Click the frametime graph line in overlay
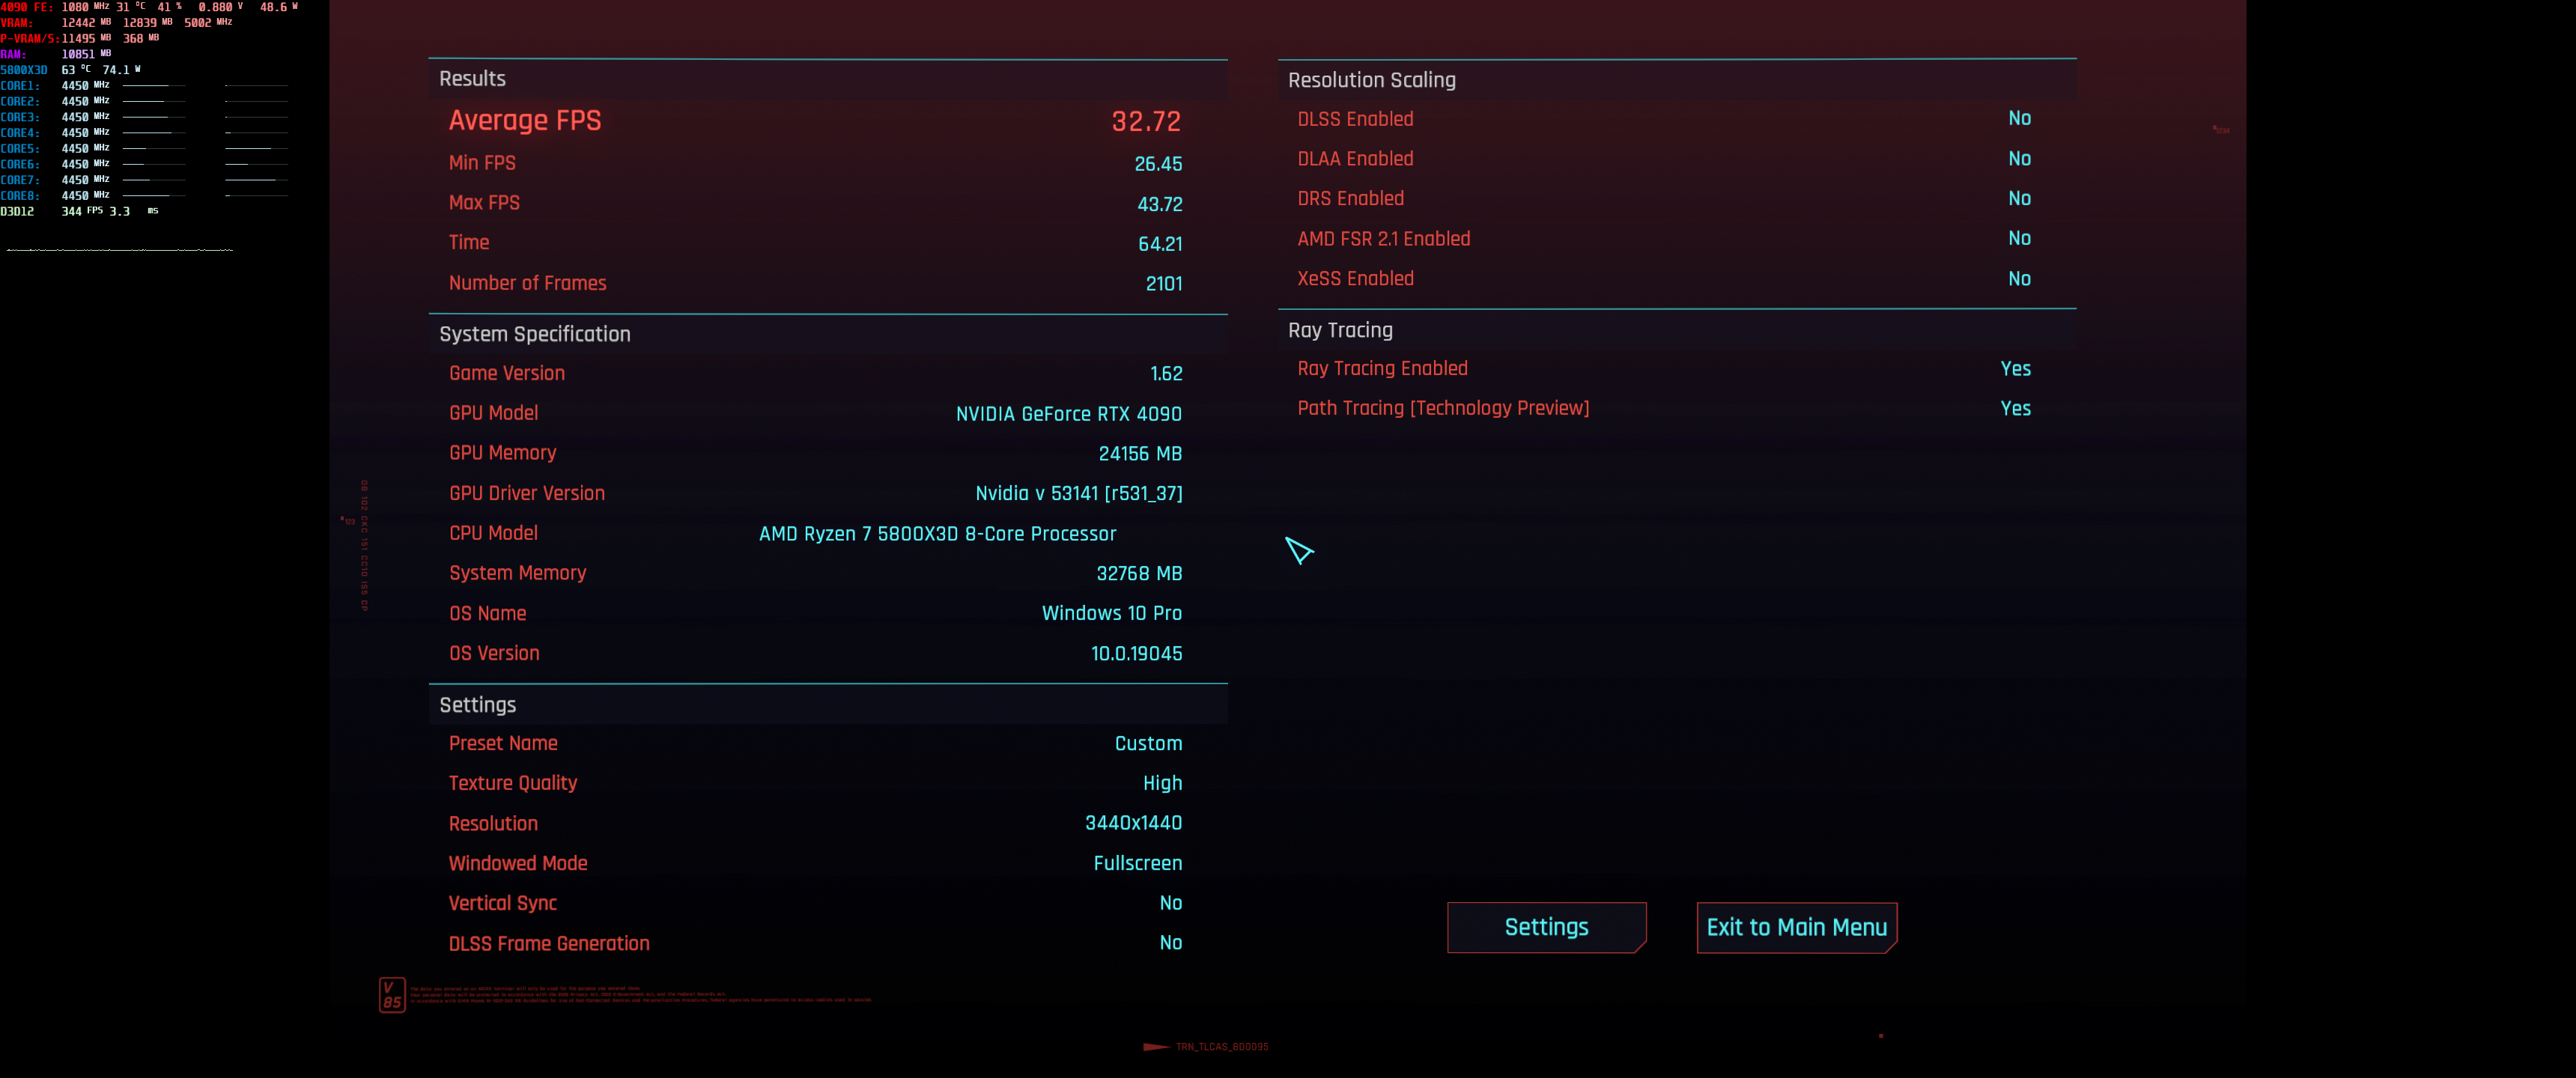This screenshot has width=2576, height=1078. click(120, 250)
